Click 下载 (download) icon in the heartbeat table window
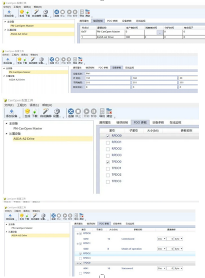Image resolution: width=205 pixels, height=278 pixels. click(27, 14)
